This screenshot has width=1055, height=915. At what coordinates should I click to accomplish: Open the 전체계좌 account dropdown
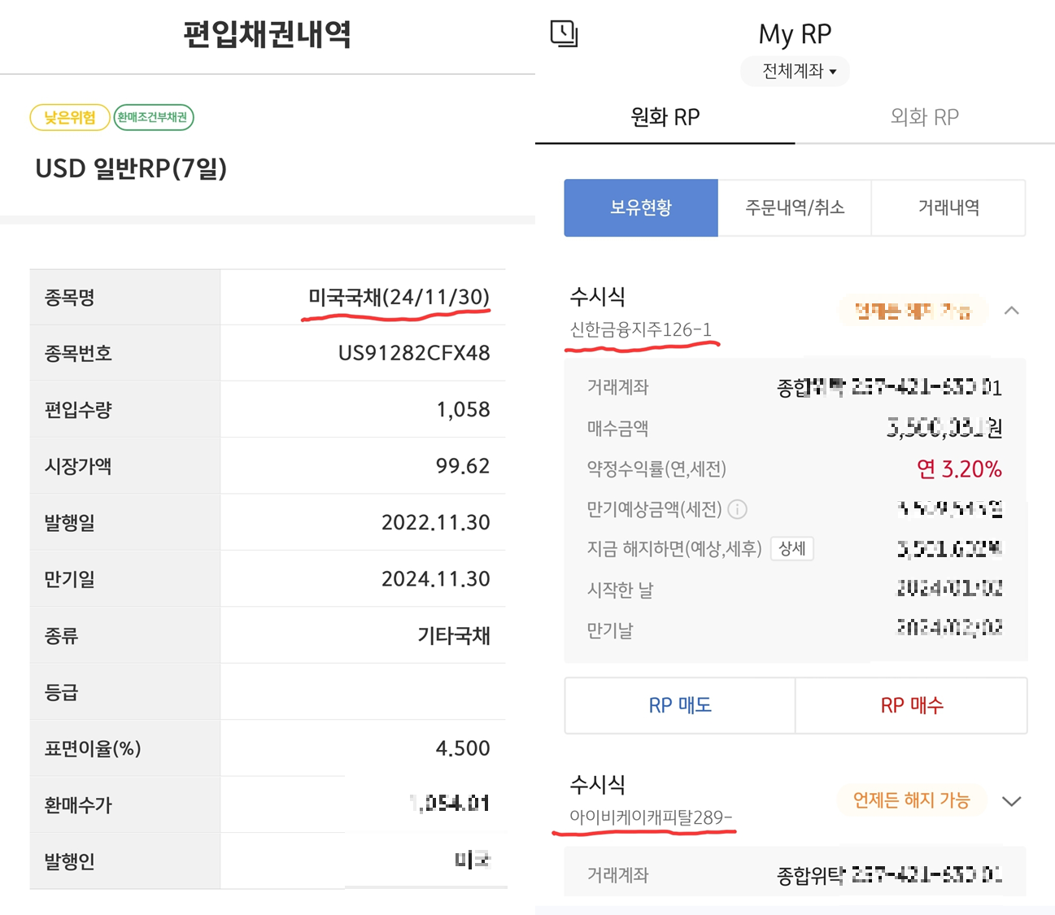[795, 72]
